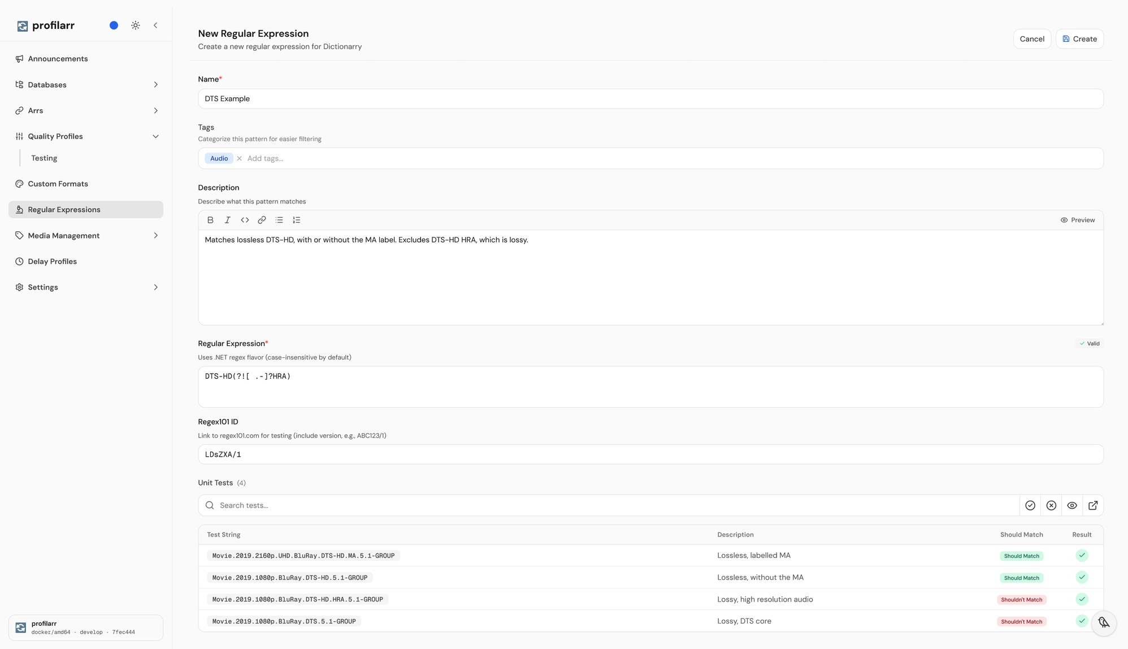Click Shouldn't Match badge for high resolution audio
The height and width of the screenshot is (649, 1128).
click(1021, 600)
